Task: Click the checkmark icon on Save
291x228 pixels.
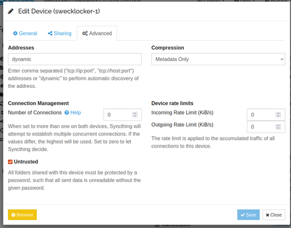Action: click(x=243, y=215)
